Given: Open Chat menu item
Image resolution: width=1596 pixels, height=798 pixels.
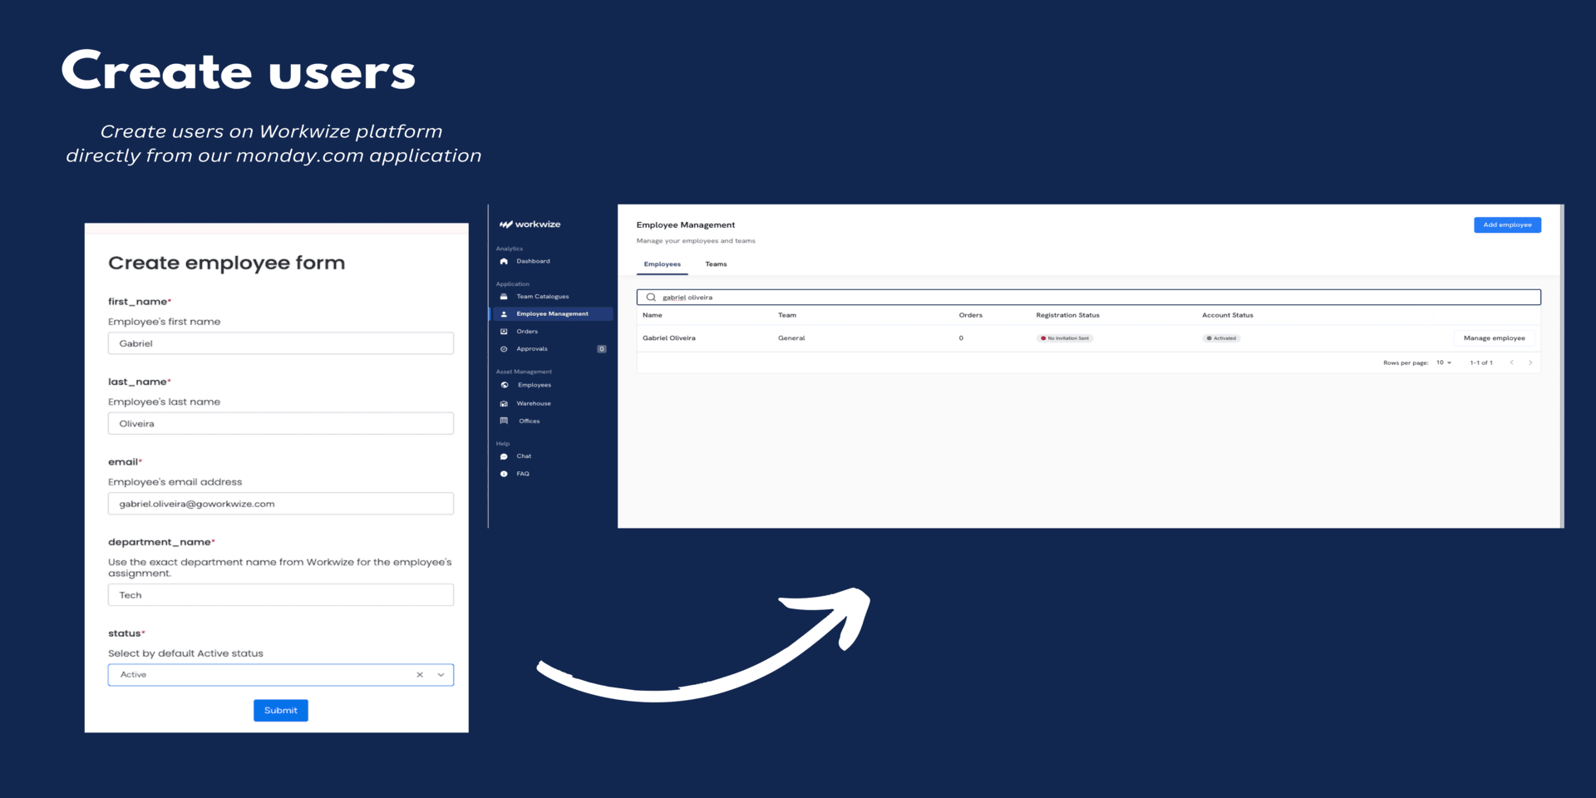Looking at the screenshot, I should pos(524,456).
